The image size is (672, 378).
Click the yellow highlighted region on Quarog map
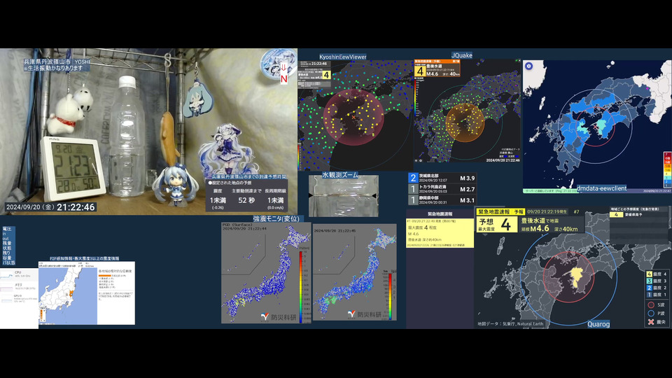coord(577,278)
